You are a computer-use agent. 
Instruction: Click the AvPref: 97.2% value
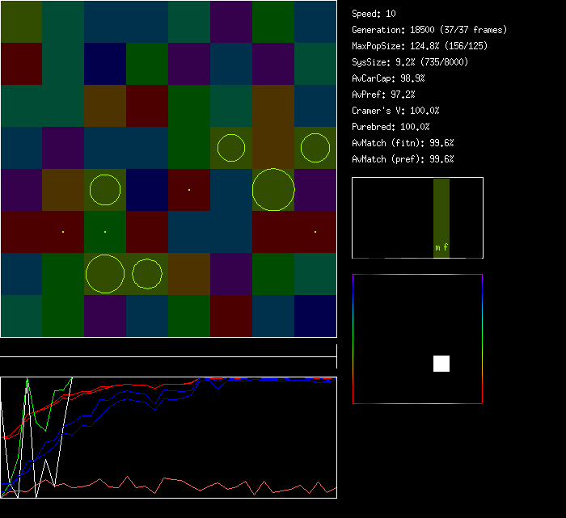click(x=383, y=95)
